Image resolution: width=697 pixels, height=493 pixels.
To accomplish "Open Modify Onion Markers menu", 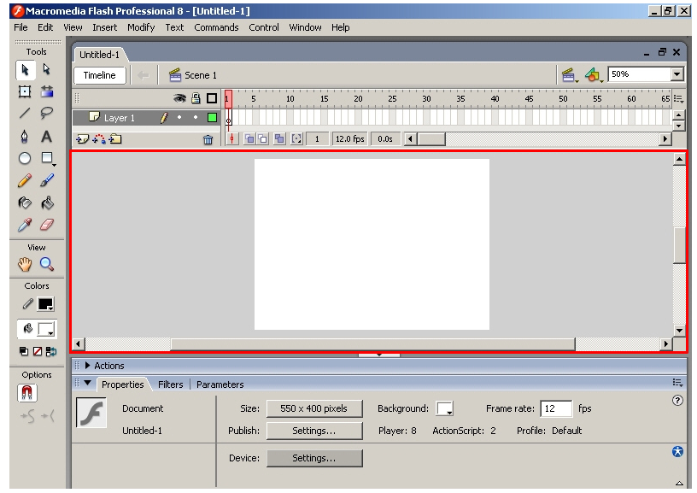I will point(296,139).
